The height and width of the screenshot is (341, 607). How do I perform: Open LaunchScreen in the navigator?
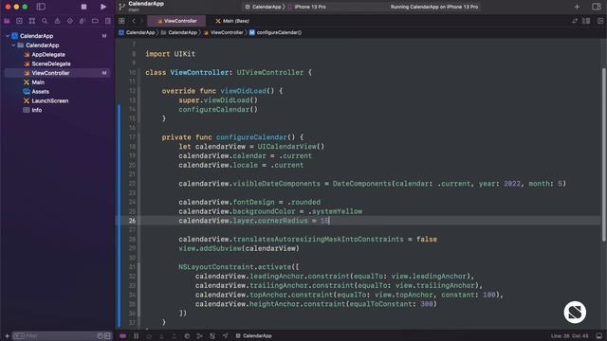[x=49, y=101]
